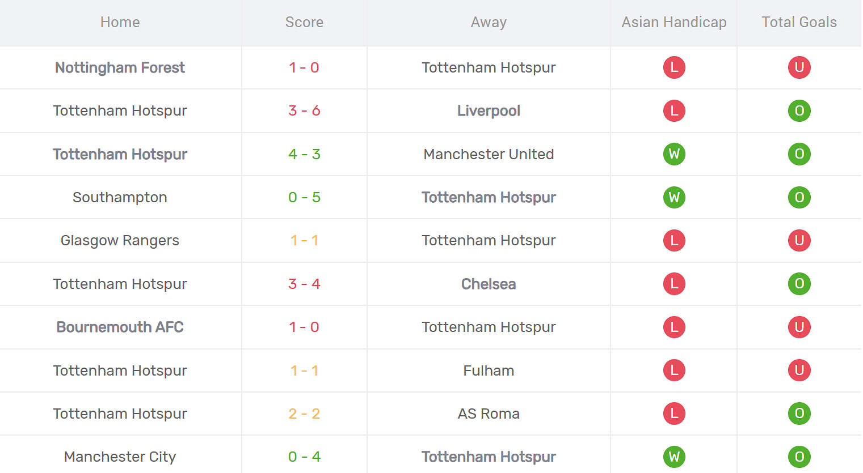Click the O total goals badge in Liverpool row
This screenshot has height=473, width=863.
coord(799,111)
